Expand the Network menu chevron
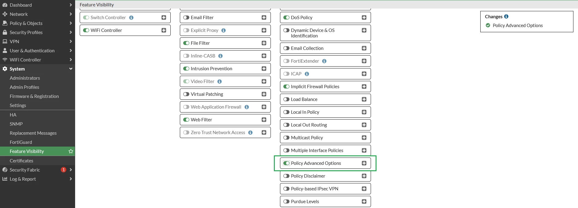The height and width of the screenshot is (208, 578). tap(71, 14)
